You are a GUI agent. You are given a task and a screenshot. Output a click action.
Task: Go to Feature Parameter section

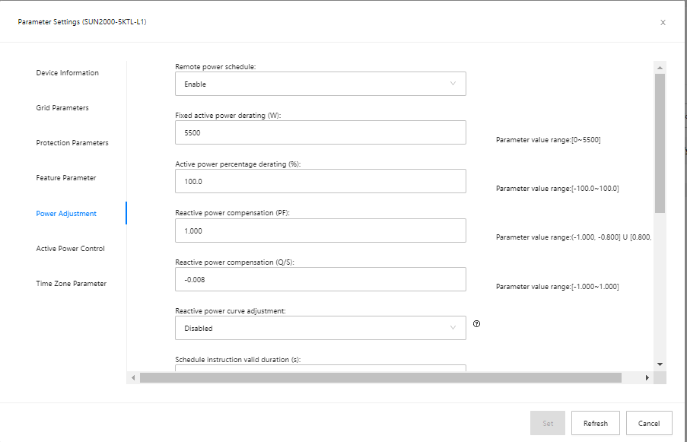click(x=66, y=178)
